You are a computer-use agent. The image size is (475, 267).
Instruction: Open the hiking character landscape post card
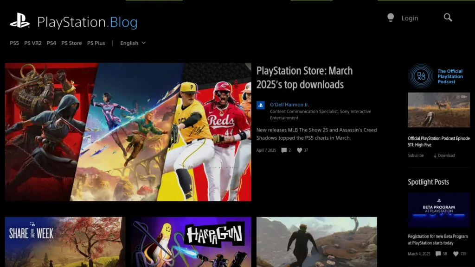click(316, 242)
